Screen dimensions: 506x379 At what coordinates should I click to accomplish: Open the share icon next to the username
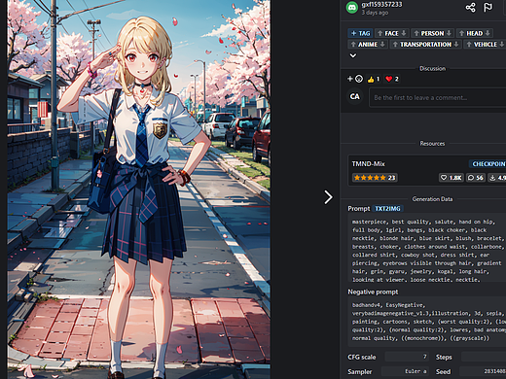pos(470,7)
